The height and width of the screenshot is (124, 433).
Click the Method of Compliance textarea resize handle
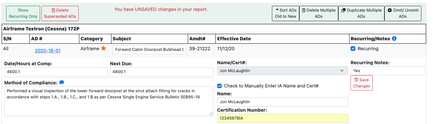211,113
